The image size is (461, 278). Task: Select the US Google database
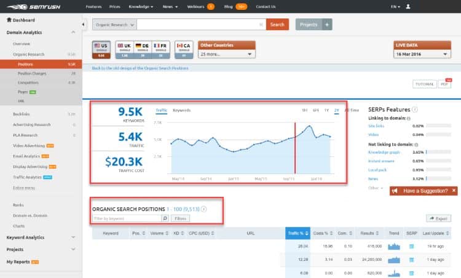101,49
